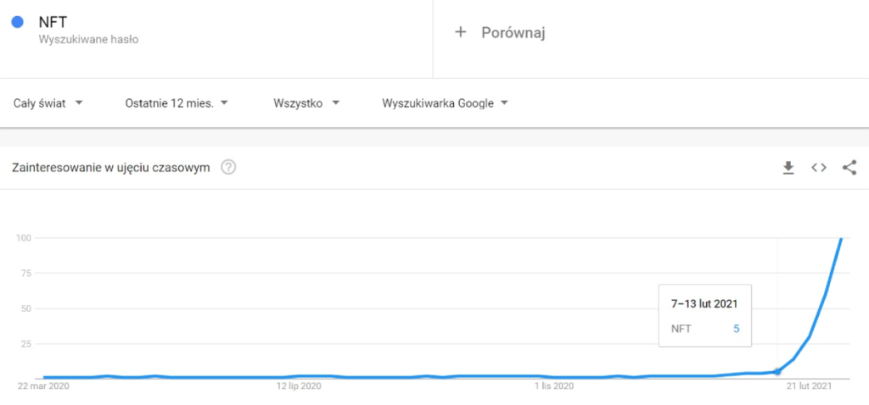Viewport: 869px width, 405px height.
Task: Open help icon beside Zainteresowanie w ujęciu czasowym
Action: coord(228,167)
